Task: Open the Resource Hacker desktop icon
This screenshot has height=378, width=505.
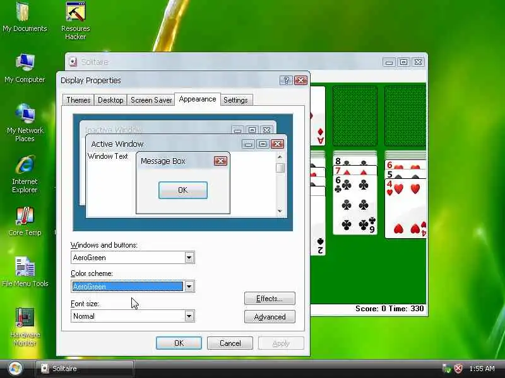Action: pos(75,20)
